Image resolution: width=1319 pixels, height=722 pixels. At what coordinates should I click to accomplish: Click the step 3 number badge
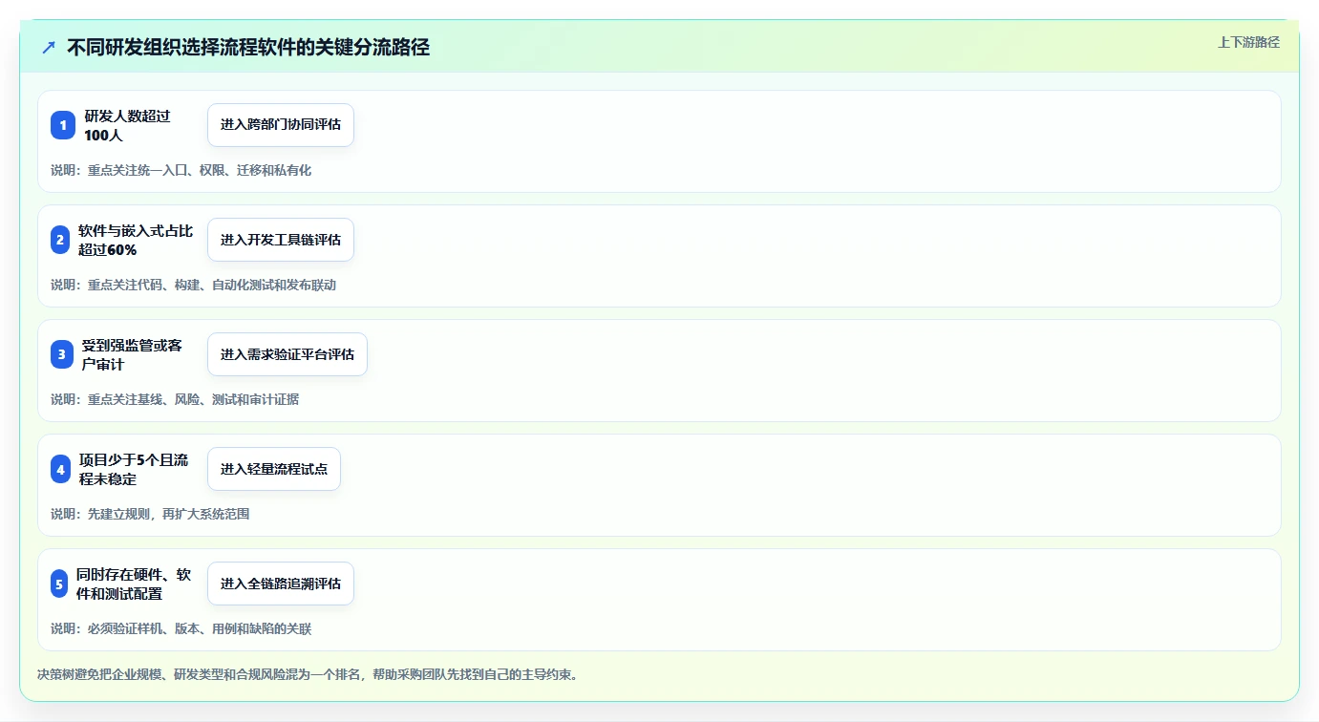[x=62, y=354]
